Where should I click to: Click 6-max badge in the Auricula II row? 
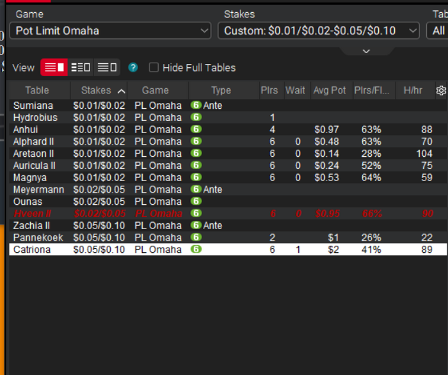pyautogui.click(x=196, y=165)
